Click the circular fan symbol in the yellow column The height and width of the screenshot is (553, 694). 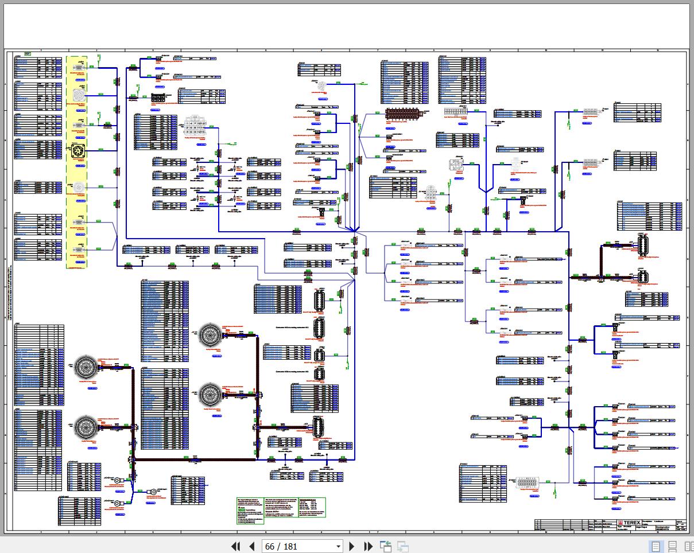pyautogui.click(x=79, y=95)
